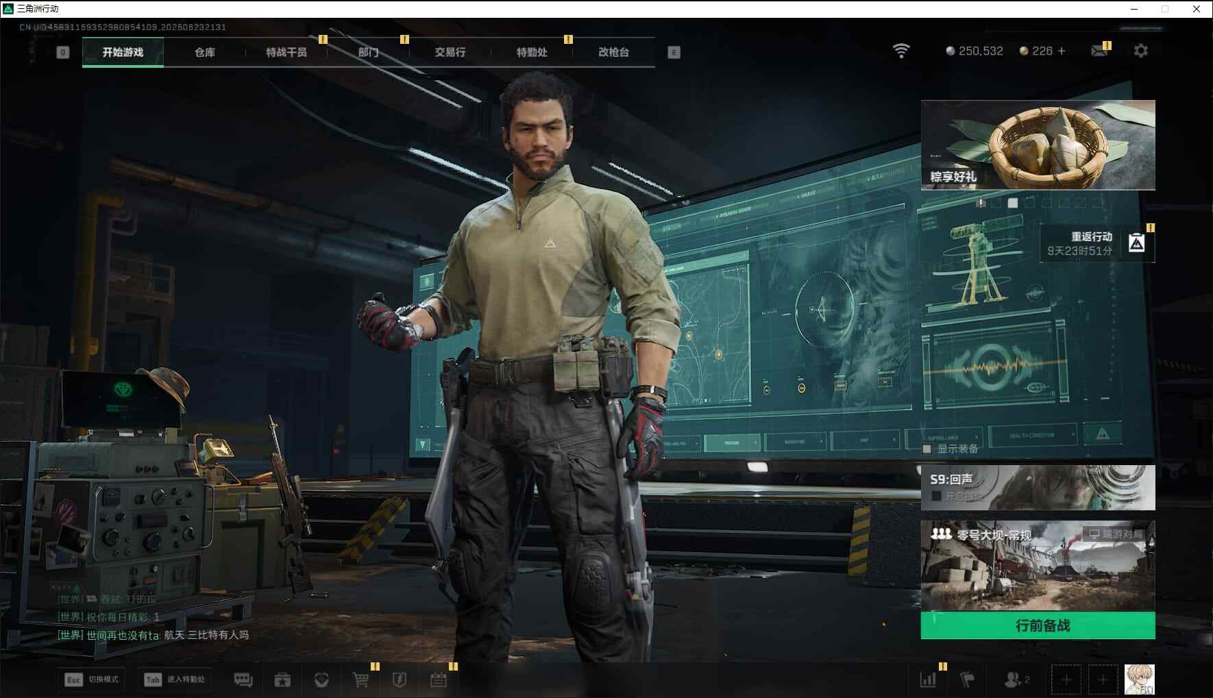Screen dimensions: 1213x698
Task: Click the 三角洲行动 app icon in title bar
Action: 8,9
